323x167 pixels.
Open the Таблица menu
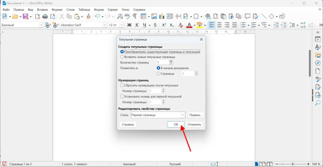point(84,10)
